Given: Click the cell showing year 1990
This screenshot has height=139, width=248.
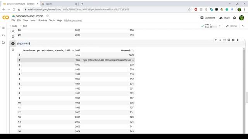Looking at the screenshot, I should point(77,65).
